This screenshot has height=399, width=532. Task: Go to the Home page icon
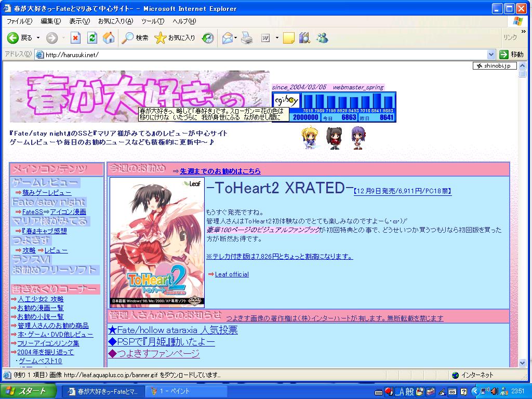[x=109, y=37]
